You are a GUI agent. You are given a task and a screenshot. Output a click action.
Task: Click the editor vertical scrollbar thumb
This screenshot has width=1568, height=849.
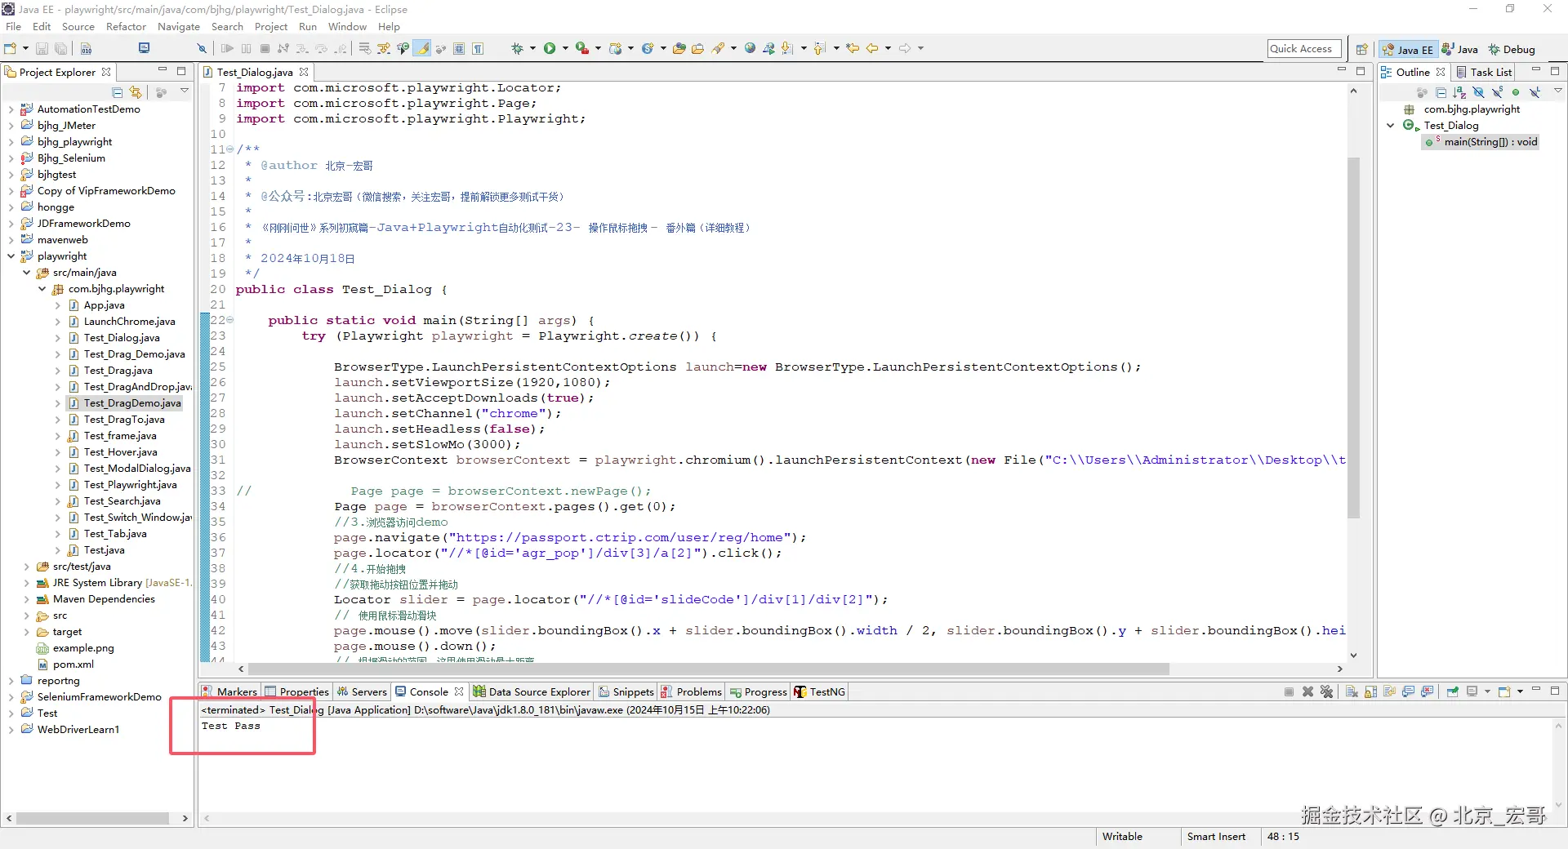pyautogui.click(x=1353, y=336)
